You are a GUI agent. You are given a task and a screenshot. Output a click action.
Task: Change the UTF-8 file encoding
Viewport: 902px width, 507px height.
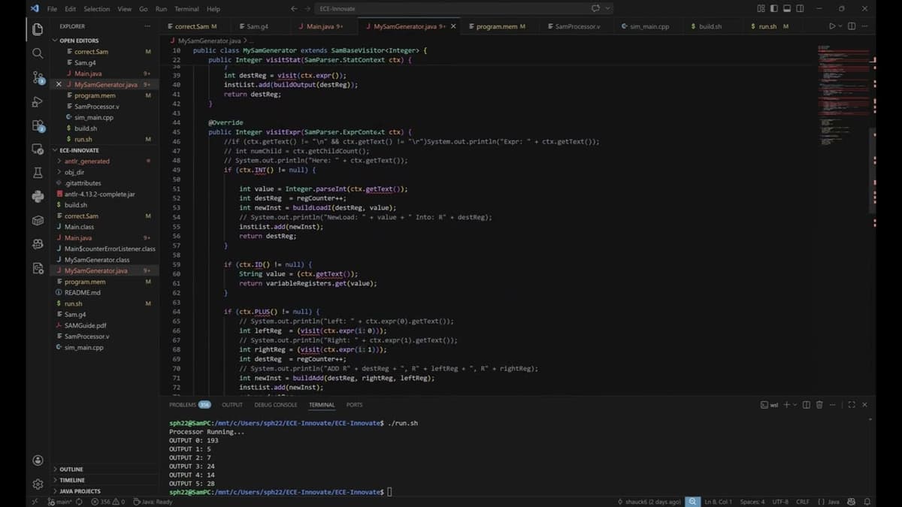coord(779,501)
